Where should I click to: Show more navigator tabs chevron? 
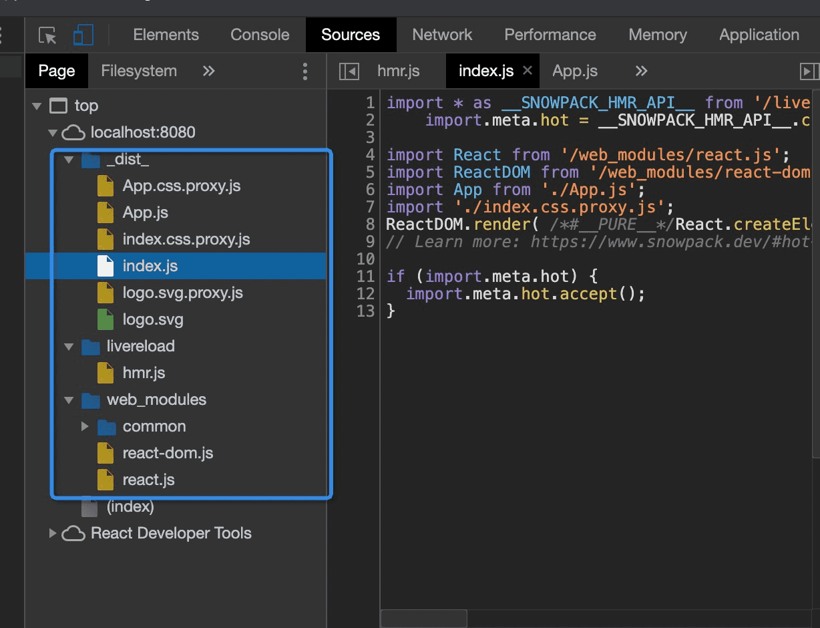tap(209, 71)
